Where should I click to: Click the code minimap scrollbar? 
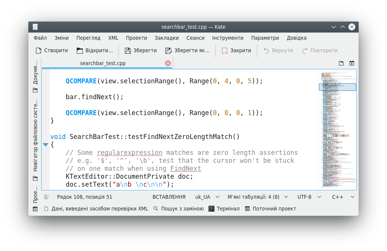click(337, 129)
